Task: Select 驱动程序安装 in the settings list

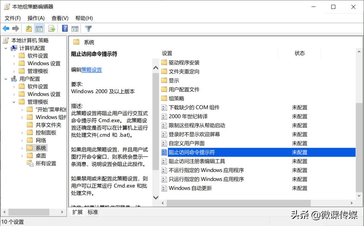Action: click(x=184, y=62)
